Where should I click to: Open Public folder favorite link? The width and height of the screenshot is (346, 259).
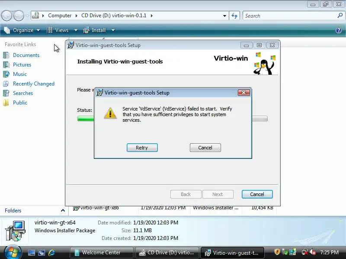click(x=20, y=103)
